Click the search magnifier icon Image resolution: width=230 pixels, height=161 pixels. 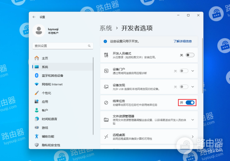coord(89,46)
